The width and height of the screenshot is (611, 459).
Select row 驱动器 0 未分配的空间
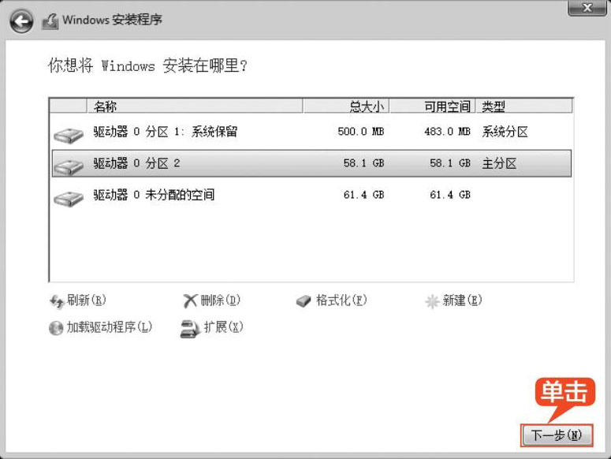tap(311, 195)
